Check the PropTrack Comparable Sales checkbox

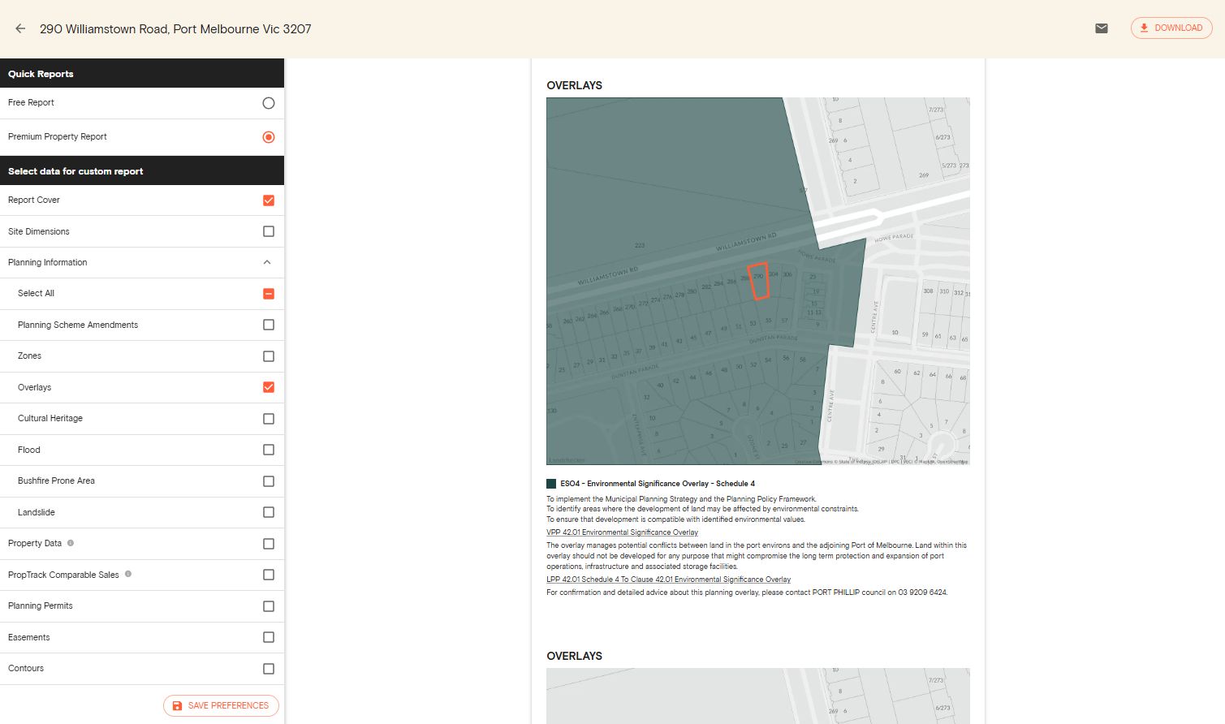coord(269,575)
